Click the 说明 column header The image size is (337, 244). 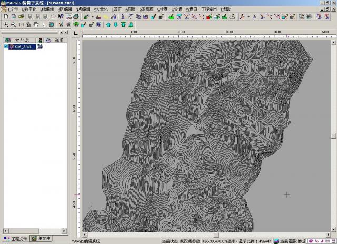[x=59, y=40]
